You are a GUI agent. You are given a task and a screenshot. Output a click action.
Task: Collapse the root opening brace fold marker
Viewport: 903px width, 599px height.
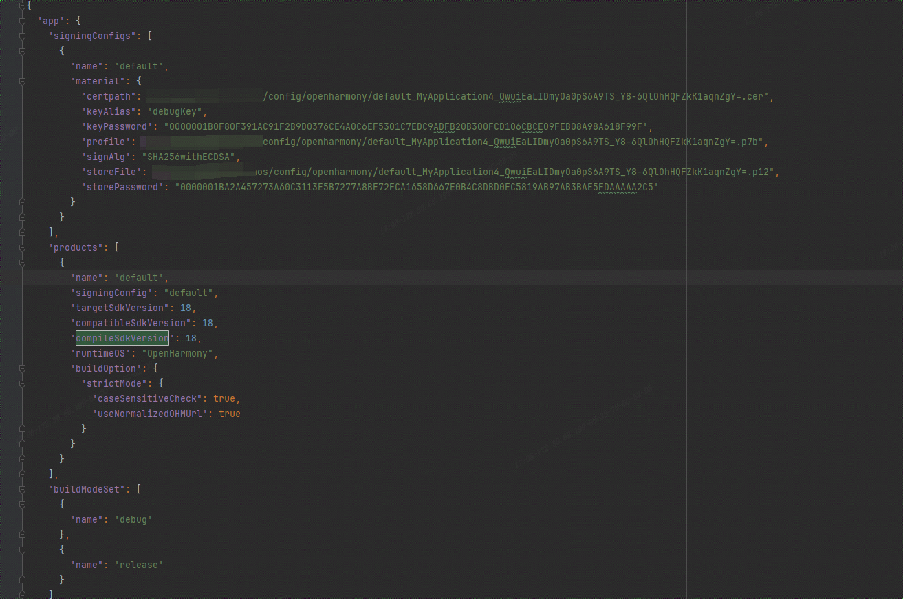pyautogui.click(x=23, y=5)
